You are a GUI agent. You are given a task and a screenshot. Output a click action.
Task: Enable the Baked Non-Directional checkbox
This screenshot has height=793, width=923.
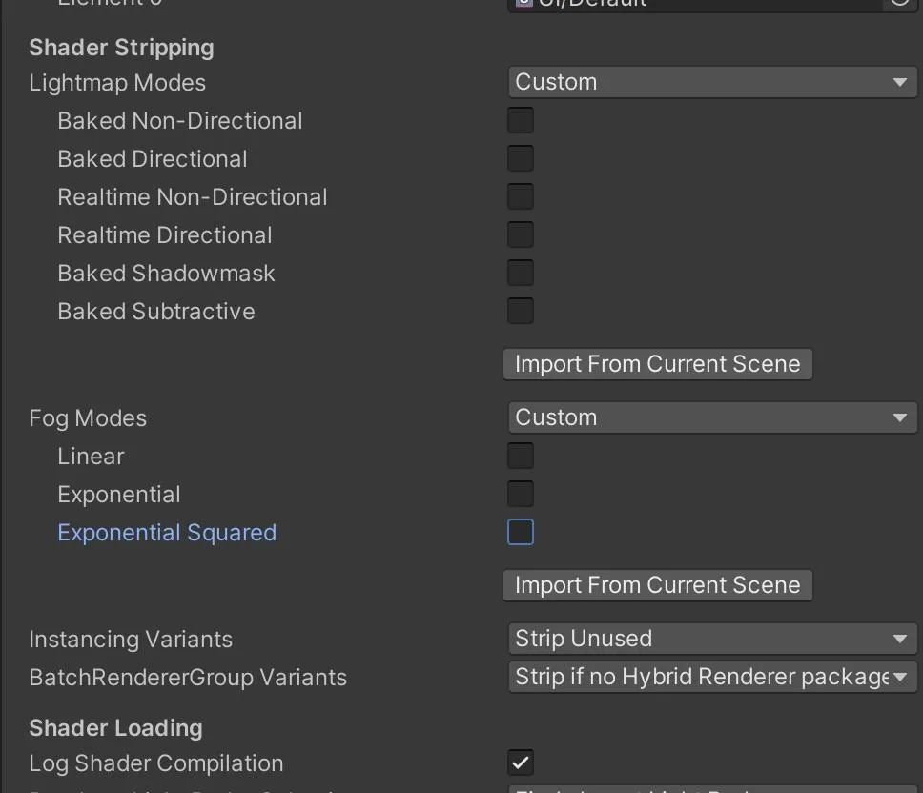(521, 121)
